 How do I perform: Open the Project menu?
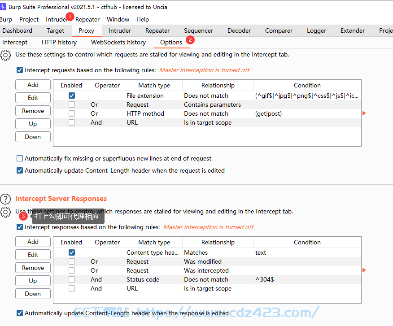[29, 19]
